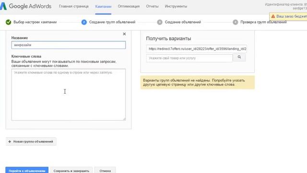The width and height of the screenshot is (307, 173).
Task: Click the landing page URL field
Action: [x=196, y=49]
